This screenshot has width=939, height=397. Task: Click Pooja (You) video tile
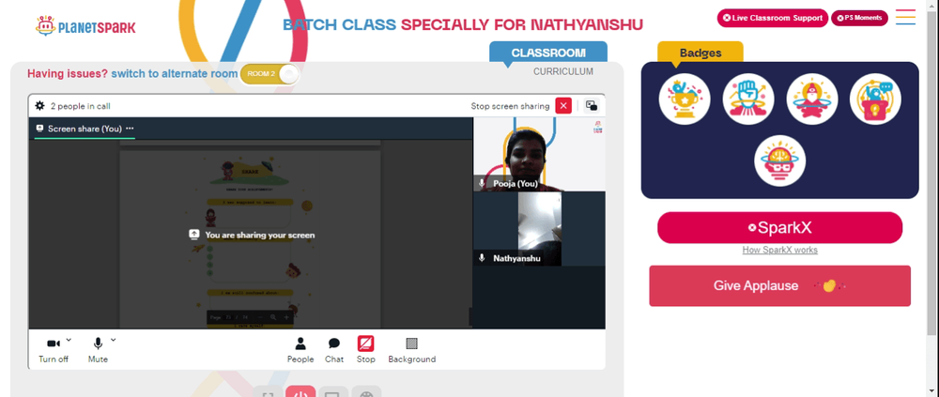click(539, 154)
